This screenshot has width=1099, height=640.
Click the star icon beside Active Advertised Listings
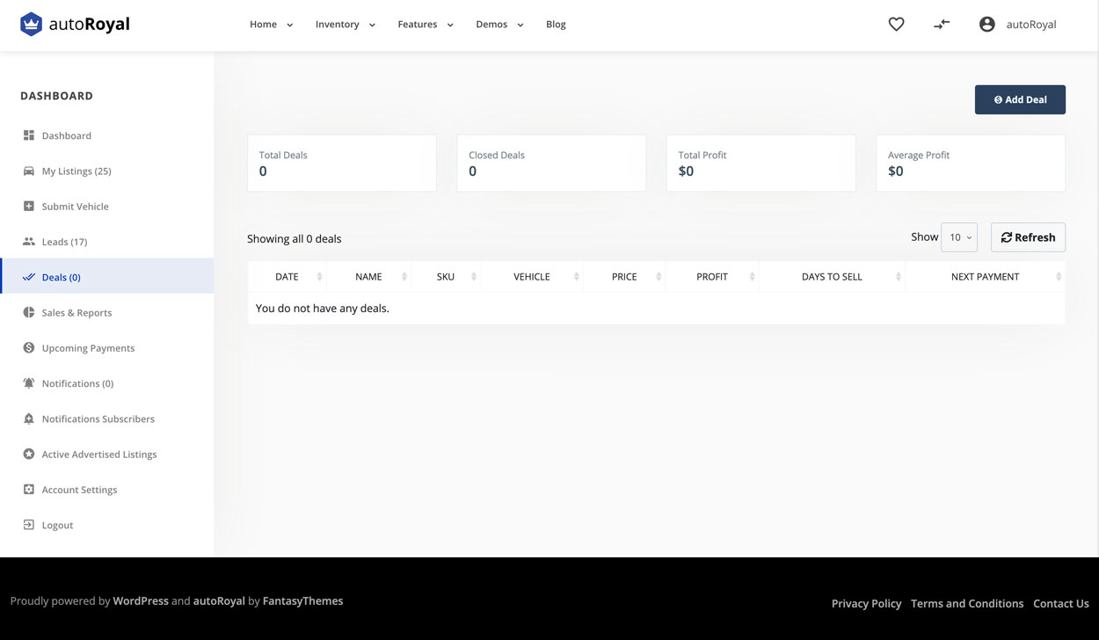29,454
